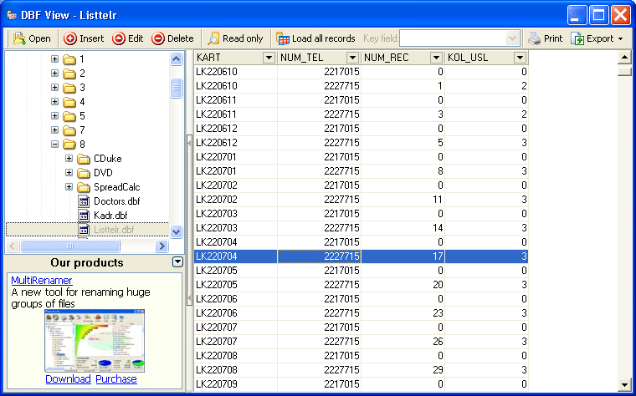636x396 pixels.
Task: Select folder 8 icon in tree
Action: pyautogui.click(x=69, y=145)
